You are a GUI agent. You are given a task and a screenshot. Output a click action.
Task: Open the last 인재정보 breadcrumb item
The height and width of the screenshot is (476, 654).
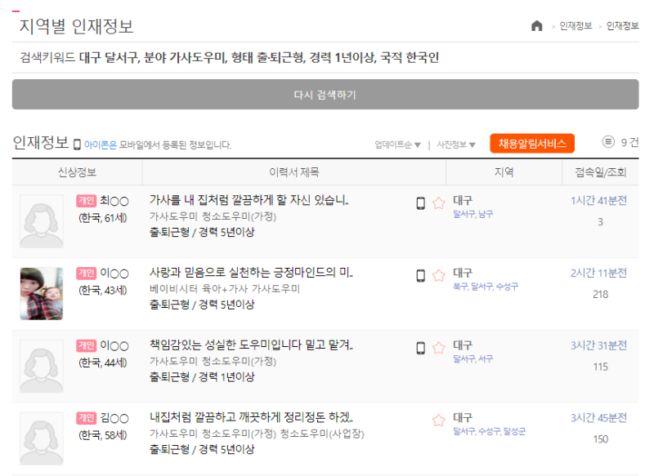[622, 26]
